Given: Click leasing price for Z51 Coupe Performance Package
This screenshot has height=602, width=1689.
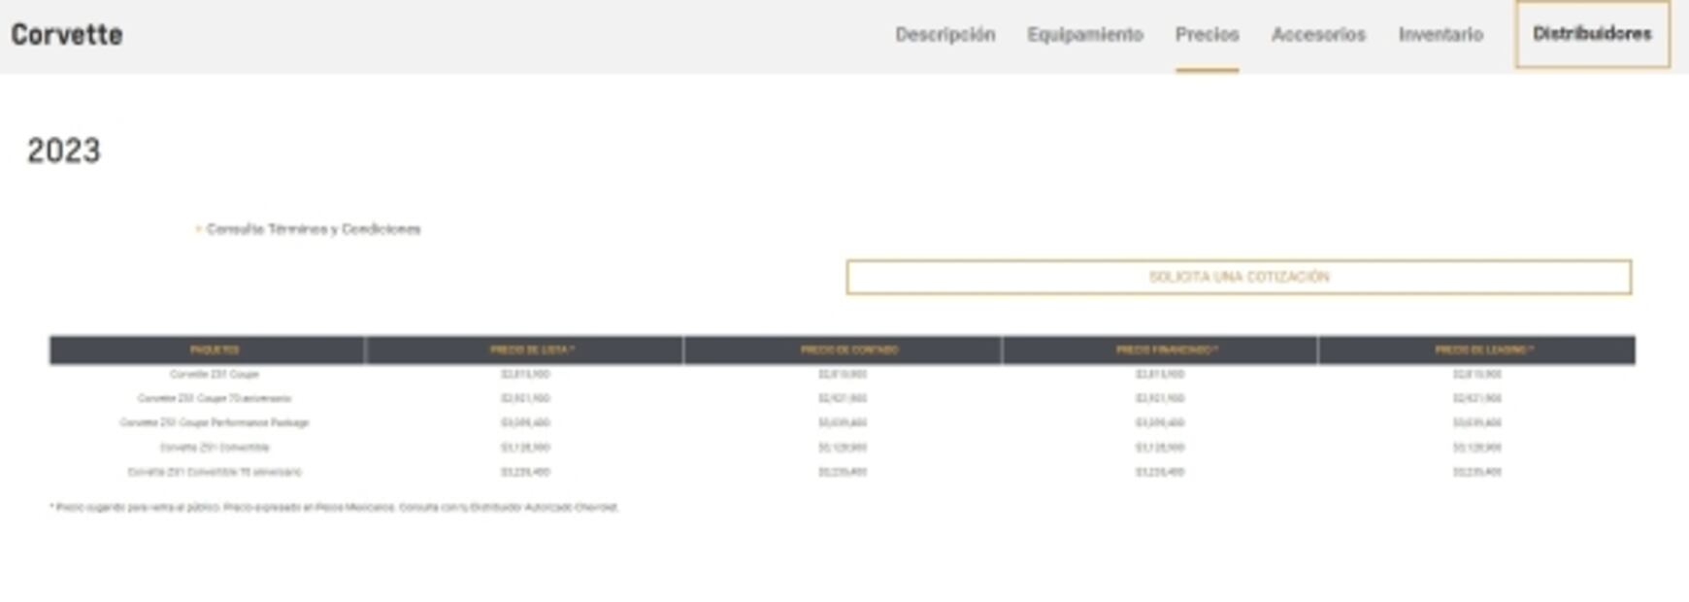Looking at the screenshot, I should [1476, 423].
